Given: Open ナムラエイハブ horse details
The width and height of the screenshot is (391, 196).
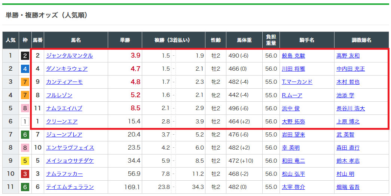Looking at the screenshot, I should point(64,108).
